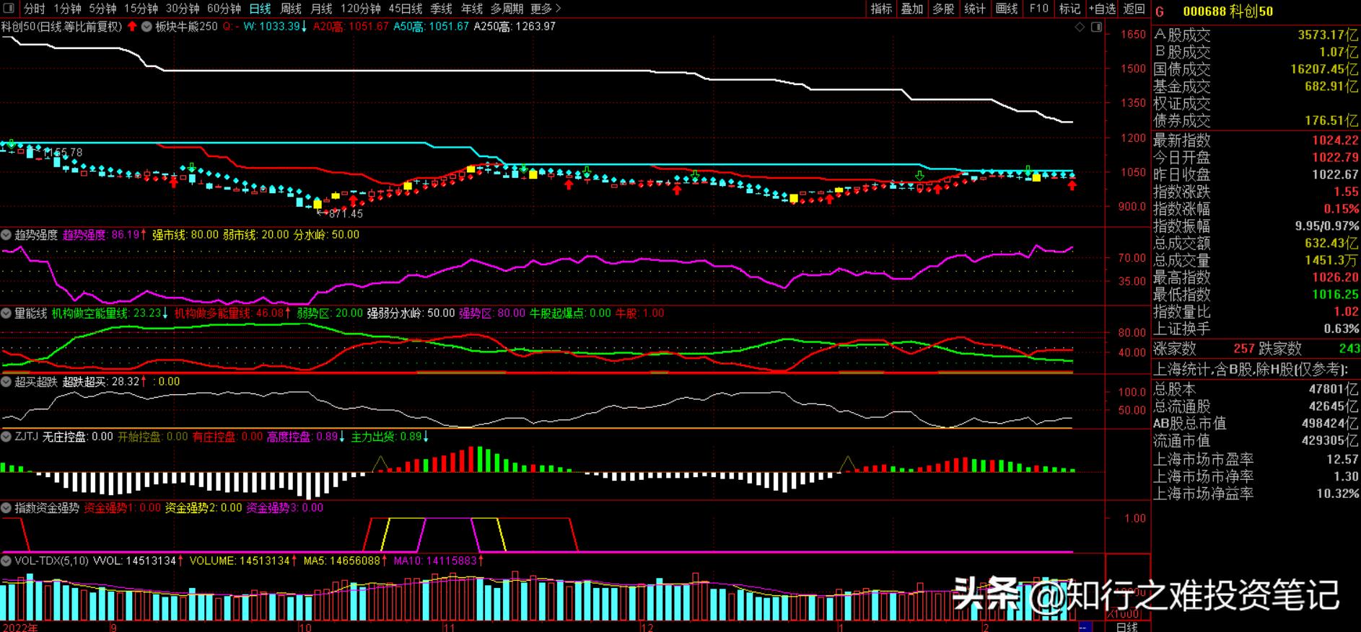Image resolution: width=1361 pixels, height=632 pixels.
Task: Click the 趋势强度 value 86.19
Action: 126,235
